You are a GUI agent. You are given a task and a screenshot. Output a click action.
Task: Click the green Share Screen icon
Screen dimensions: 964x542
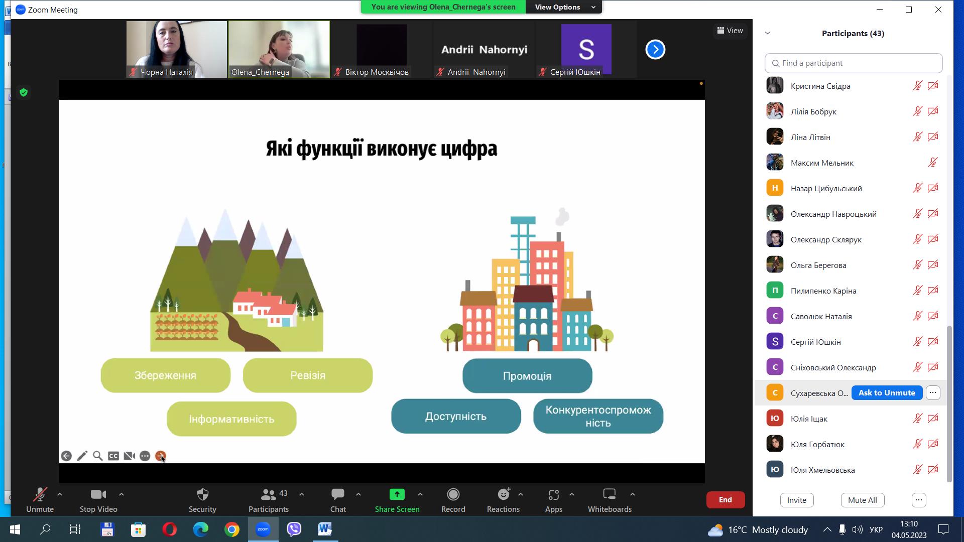[x=397, y=495]
